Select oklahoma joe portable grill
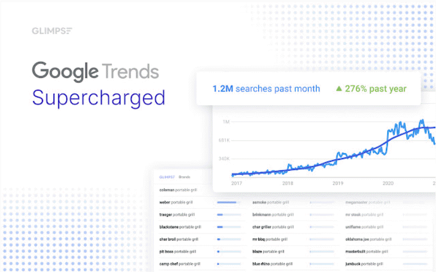The height and width of the screenshot is (272, 436). [x=368, y=239]
